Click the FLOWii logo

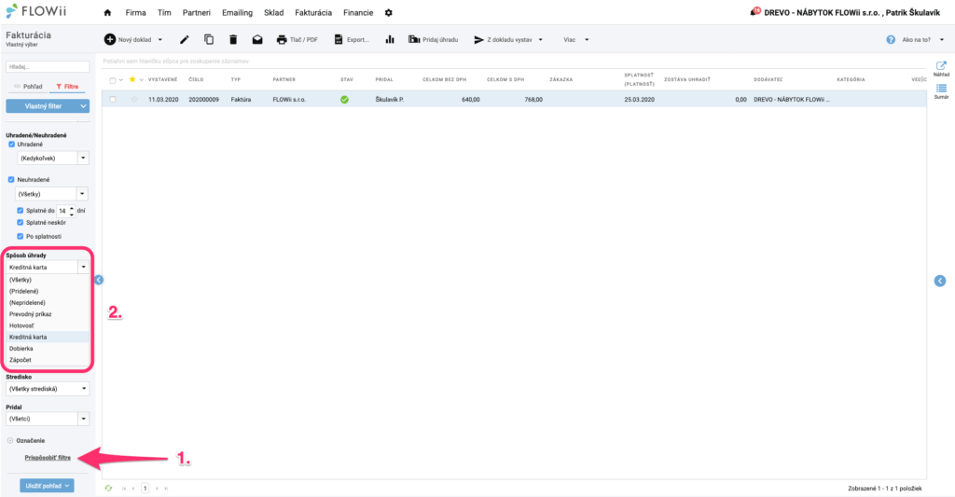[36, 11]
